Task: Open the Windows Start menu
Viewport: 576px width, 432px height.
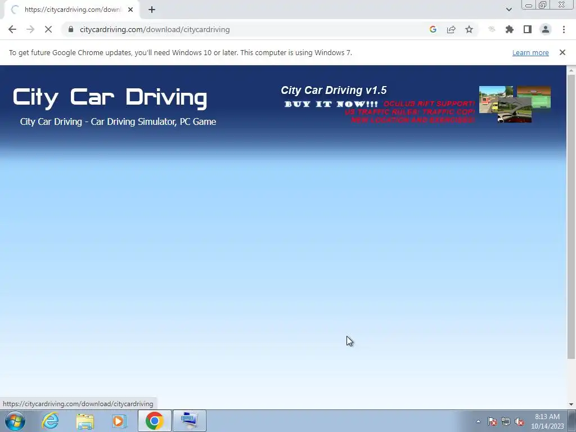Action: (x=15, y=421)
